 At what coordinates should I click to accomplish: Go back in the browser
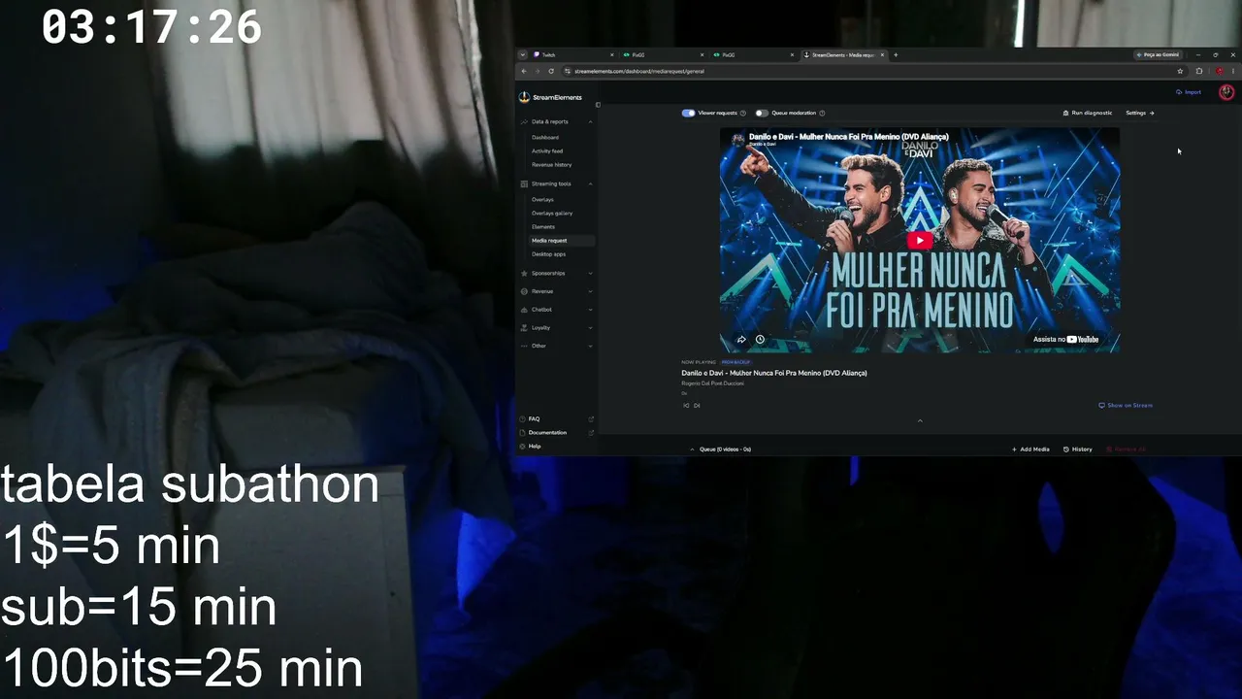[524, 71]
